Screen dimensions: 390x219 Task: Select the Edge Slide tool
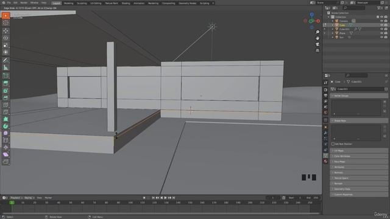tap(5, 141)
